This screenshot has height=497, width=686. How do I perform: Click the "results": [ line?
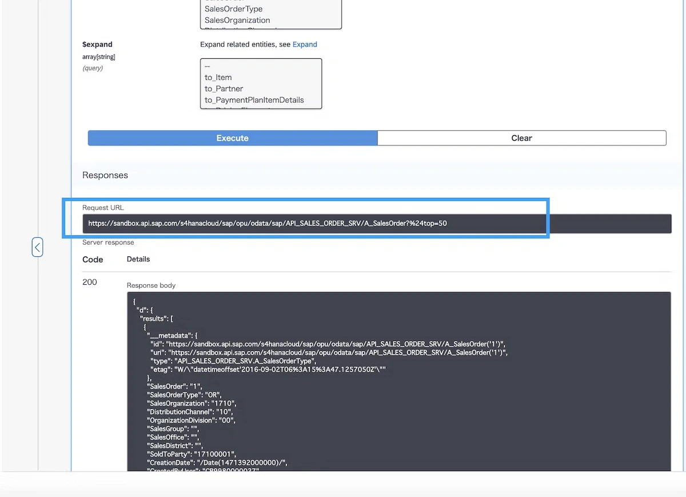click(157, 318)
